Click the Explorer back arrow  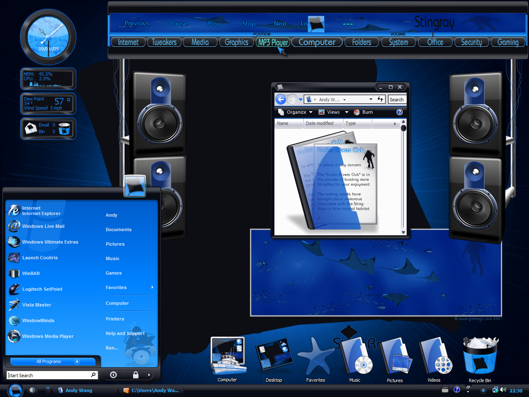(x=281, y=99)
